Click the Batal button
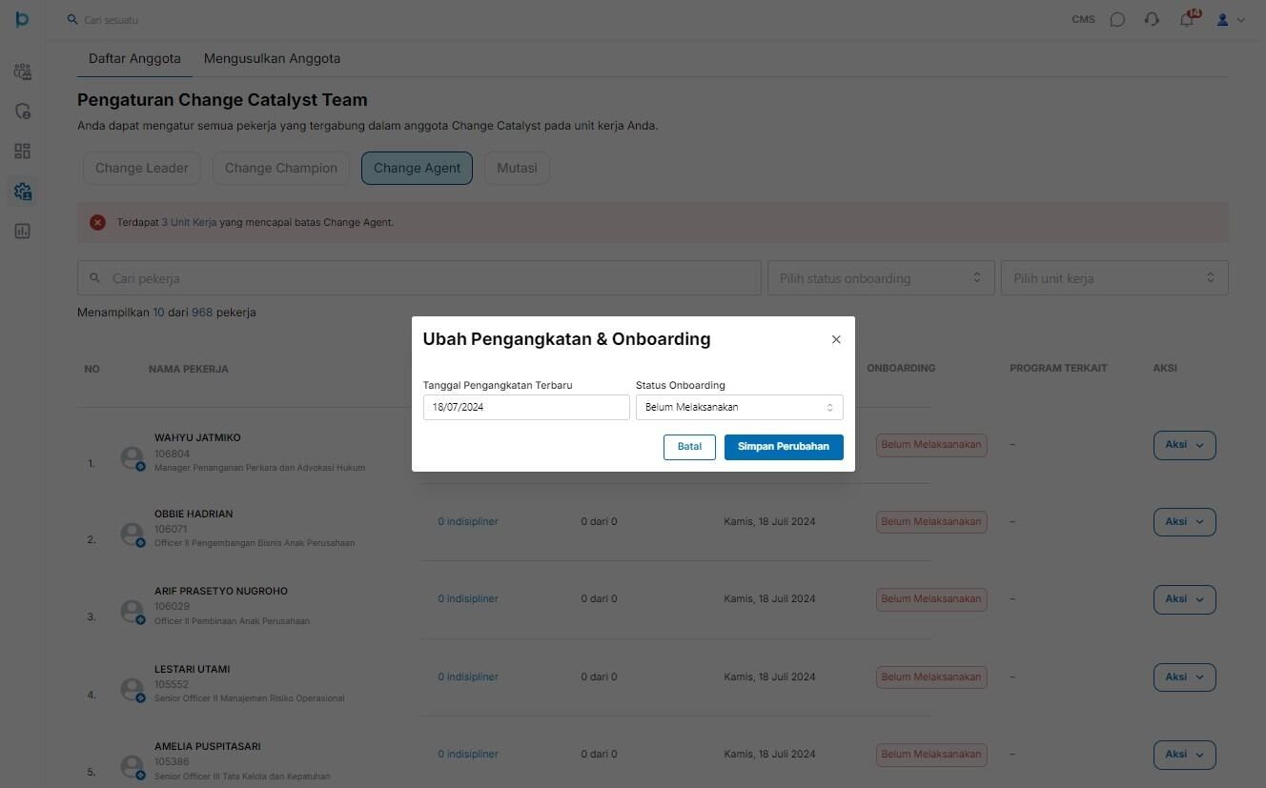Image resolution: width=1266 pixels, height=788 pixels. click(689, 447)
